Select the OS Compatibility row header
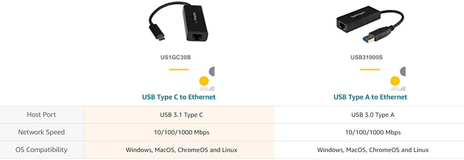The width and height of the screenshot is (464, 160). coord(41,150)
